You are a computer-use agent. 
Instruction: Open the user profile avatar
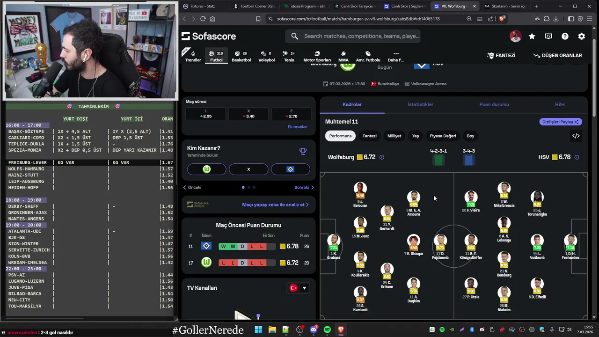pyautogui.click(x=515, y=36)
